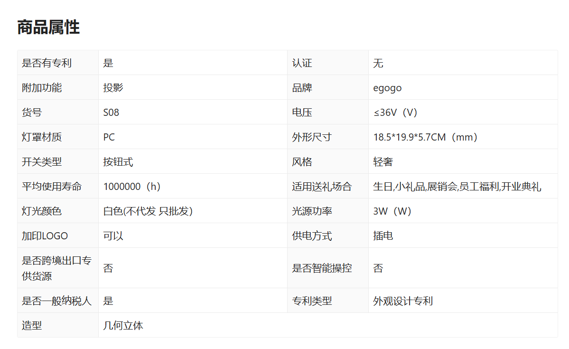Click the 开关类型 value 按钮式
This screenshot has width=569, height=349.
click(118, 162)
